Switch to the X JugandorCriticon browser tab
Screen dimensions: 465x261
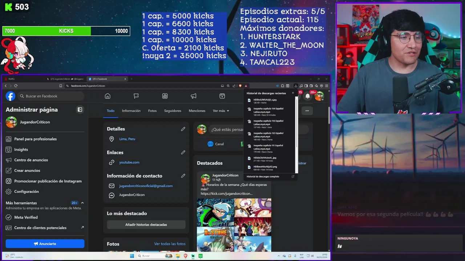click(x=65, y=79)
